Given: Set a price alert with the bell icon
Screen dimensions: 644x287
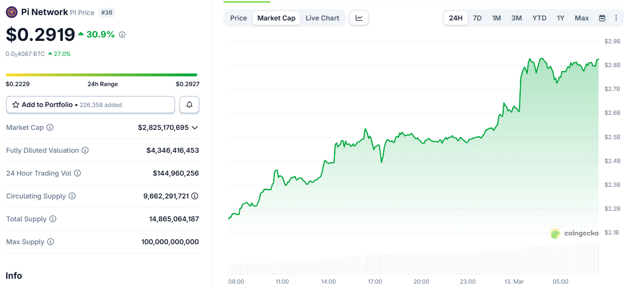Looking at the screenshot, I should coord(189,105).
